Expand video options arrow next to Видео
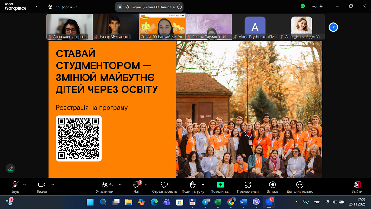 (x=52, y=184)
